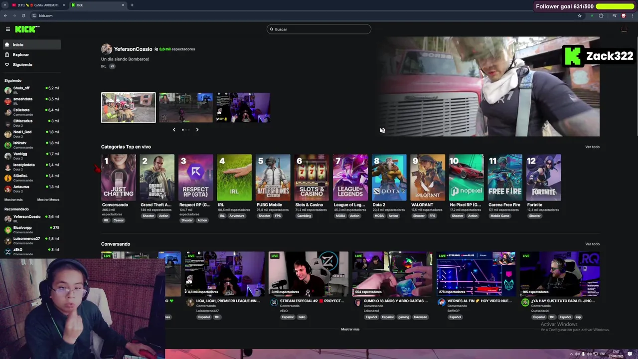638x359 pixels.
Task: Open the No Pixel RP category card
Action: (466, 178)
